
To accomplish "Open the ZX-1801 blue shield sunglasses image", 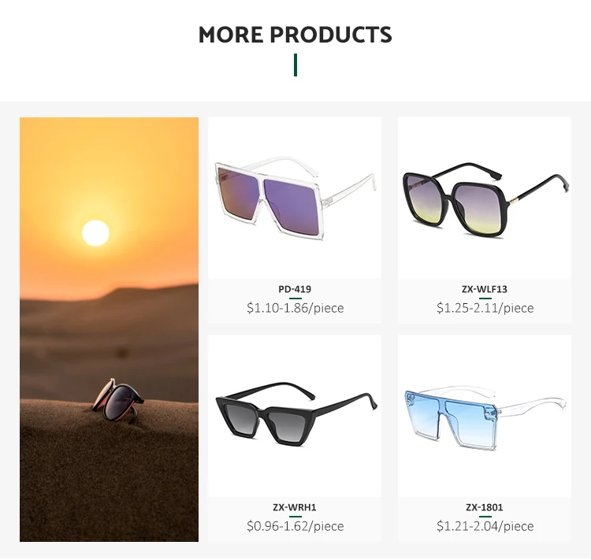I will click(485, 416).
